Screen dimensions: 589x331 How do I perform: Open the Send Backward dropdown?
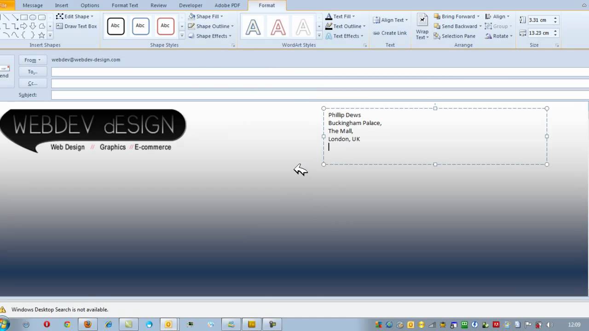457,26
